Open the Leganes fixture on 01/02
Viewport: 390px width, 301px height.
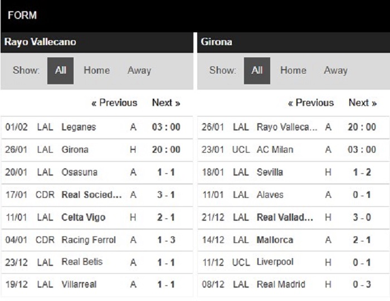[97, 127]
